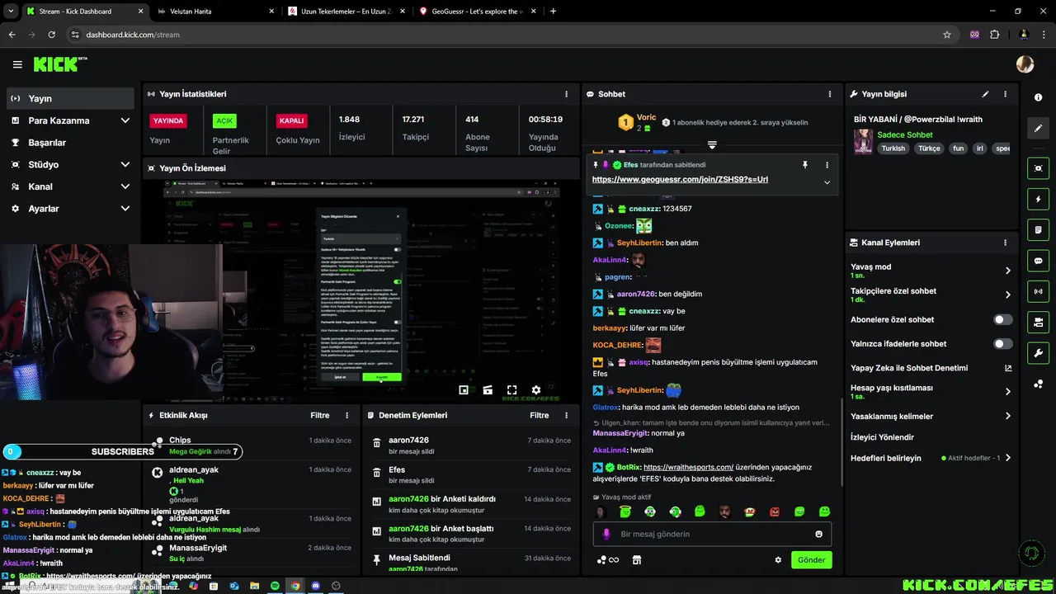Open Etkinlik Akışı three-dot menu
Viewport: 1056px width, 594px height.
click(346, 416)
